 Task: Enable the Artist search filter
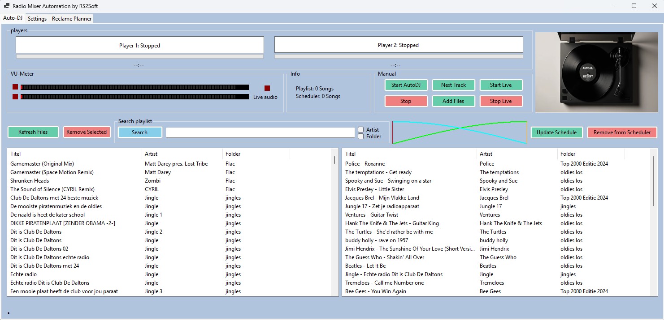(x=360, y=129)
